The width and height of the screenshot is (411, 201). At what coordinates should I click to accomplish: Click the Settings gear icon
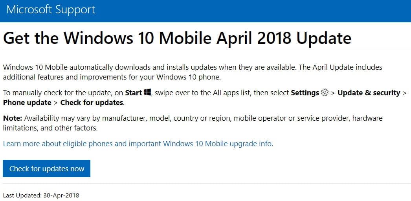pyautogui.click(x=325, y=93)
